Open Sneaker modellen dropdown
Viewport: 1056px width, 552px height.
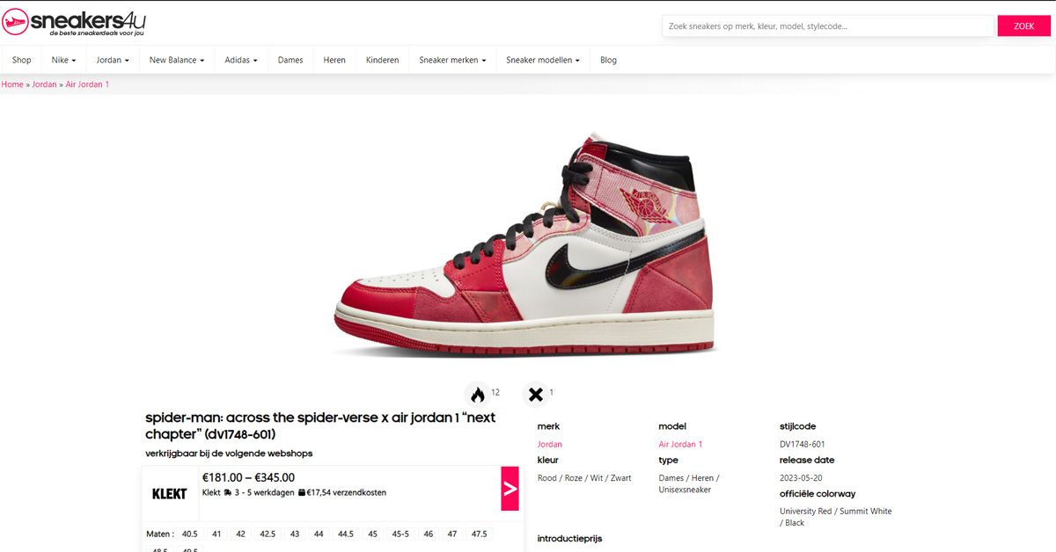[x=543, y=60]
